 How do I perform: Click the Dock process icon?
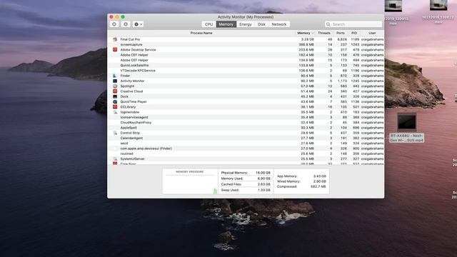(115, 96)
